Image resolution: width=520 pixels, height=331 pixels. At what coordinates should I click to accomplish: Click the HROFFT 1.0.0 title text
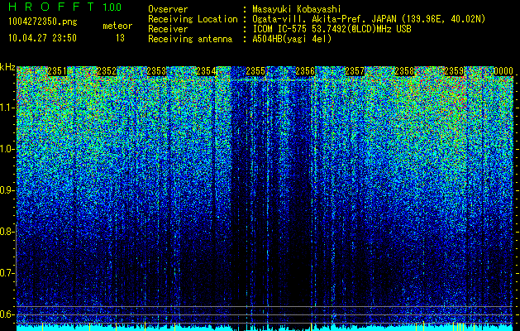[64, 7]
